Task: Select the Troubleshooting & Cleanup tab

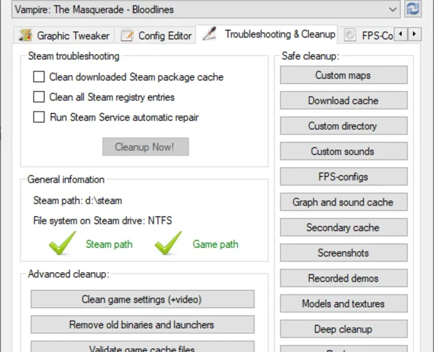Action: coord(266,34)
